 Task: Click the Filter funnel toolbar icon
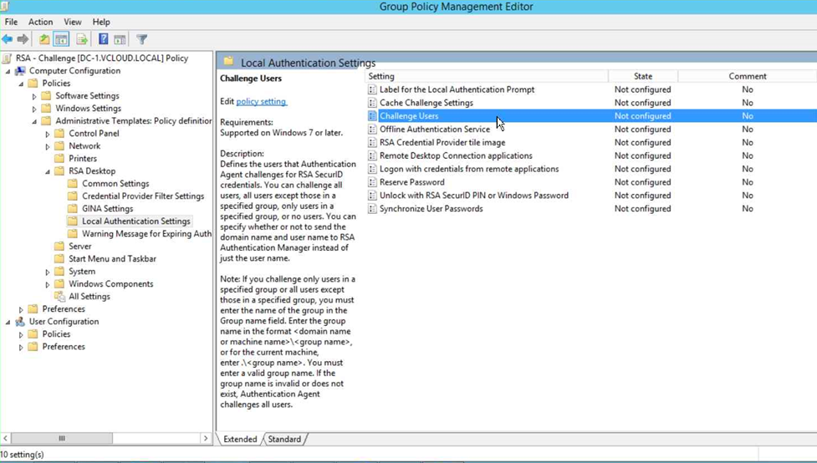(x=141, y=39)
